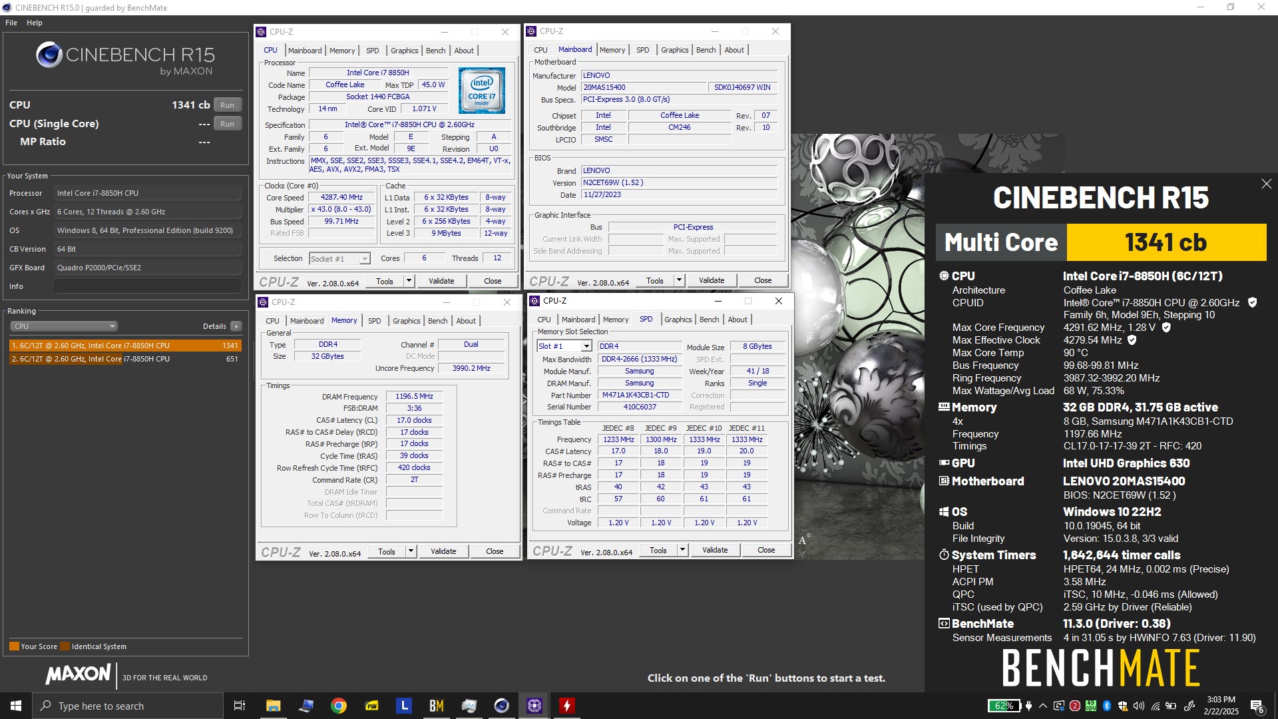Click the Windows Start button

click(16, 706)
